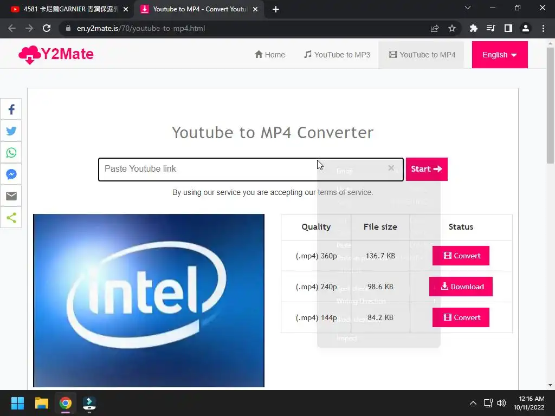The width and height of the screenshot is (555, 416).
Task: Bookmark this tab with star icon
Action: point(452,28)
